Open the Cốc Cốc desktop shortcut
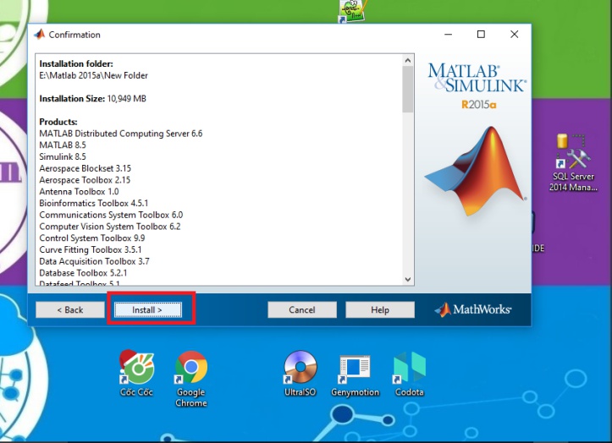Screen dimensions: 612x443 [136, 374]
